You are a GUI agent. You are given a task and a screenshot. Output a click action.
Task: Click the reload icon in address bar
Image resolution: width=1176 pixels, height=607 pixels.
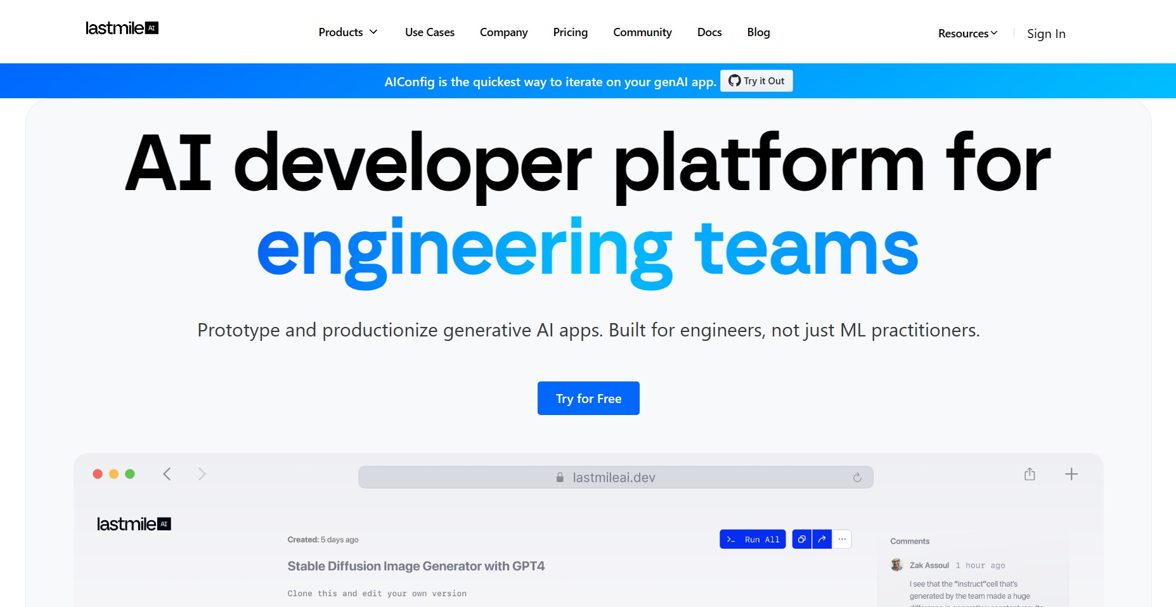(857, 477)
